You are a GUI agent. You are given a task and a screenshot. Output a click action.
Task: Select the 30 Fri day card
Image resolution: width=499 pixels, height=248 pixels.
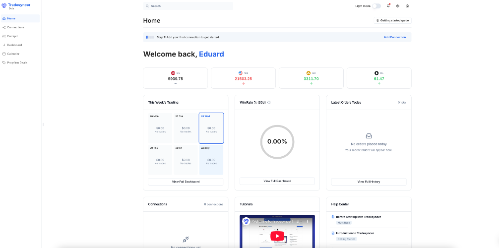[x=186, y=160]
